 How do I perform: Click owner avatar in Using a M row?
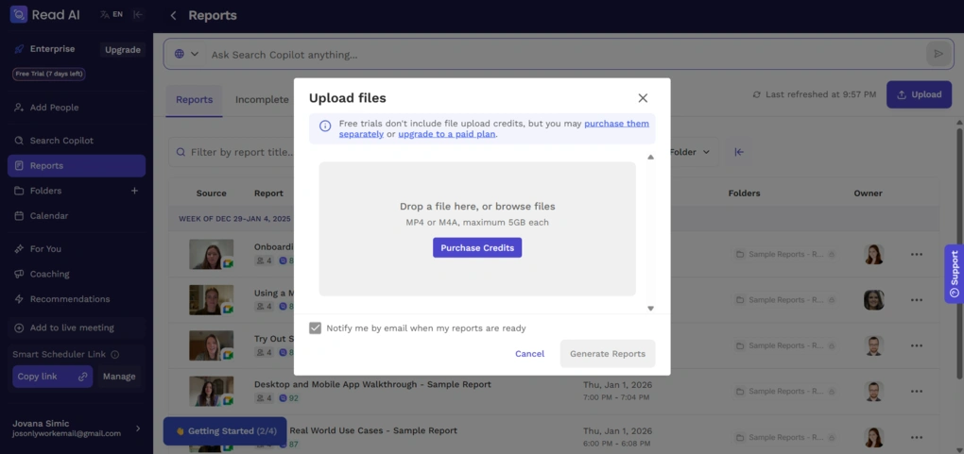(873, 300)
